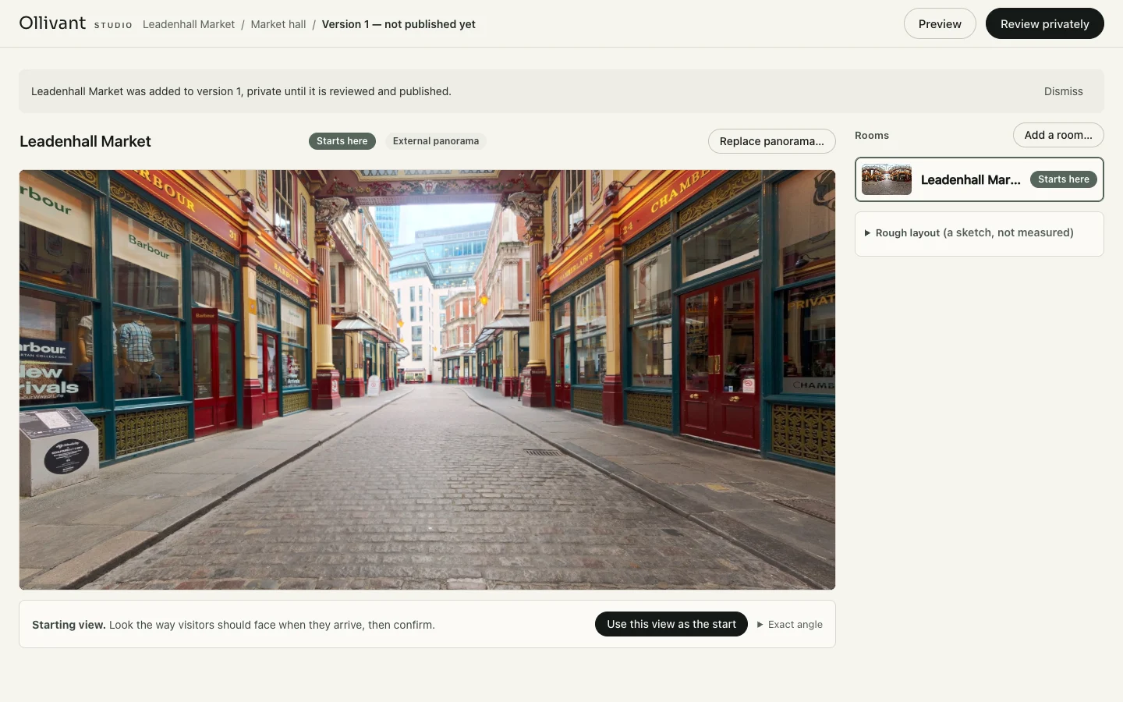Click inside the panorama viewer
Screen dimensions: 1123x702
coord(427,380)
